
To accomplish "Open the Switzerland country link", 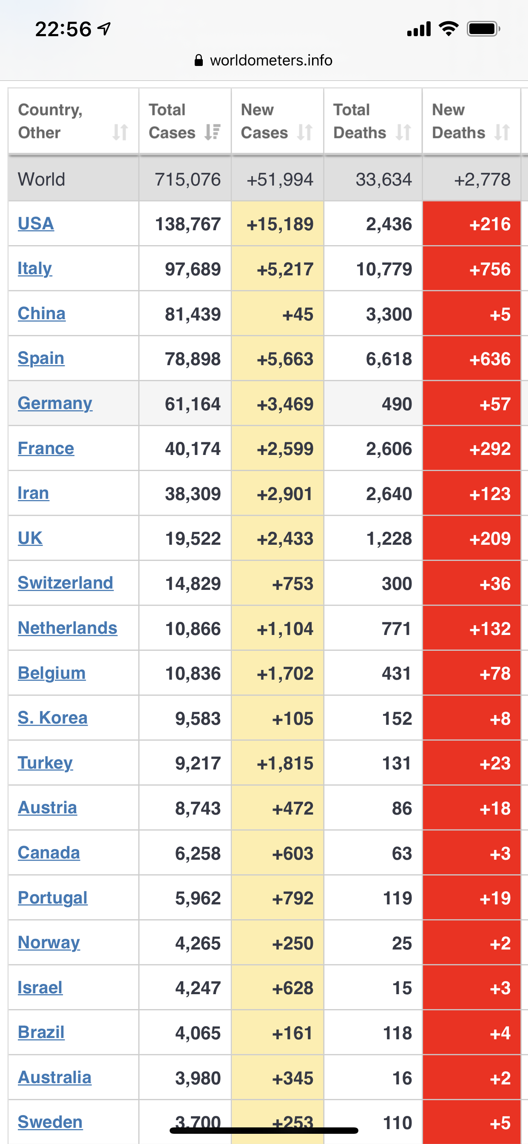I will [x=65, y=583].
